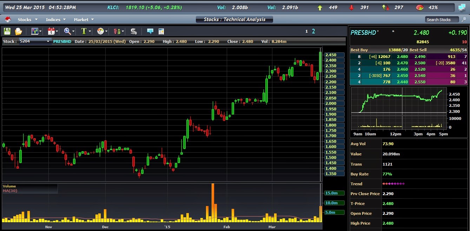Click the MA(30) indicator label
This screenshot has width=470, height=231.
click(x=10, y=191)
